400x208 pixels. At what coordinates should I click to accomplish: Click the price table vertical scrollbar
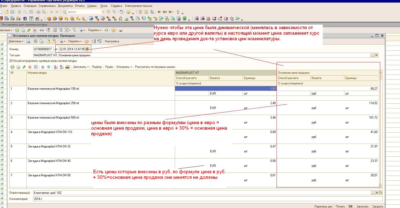point(380,127)
